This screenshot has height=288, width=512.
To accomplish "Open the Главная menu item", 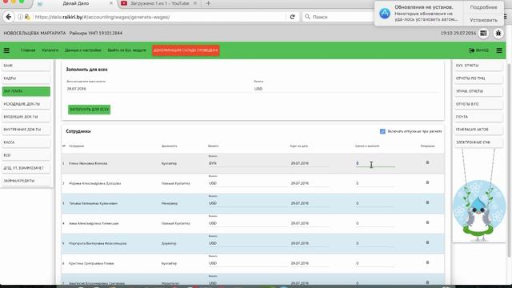I will (x=28, y=50).
